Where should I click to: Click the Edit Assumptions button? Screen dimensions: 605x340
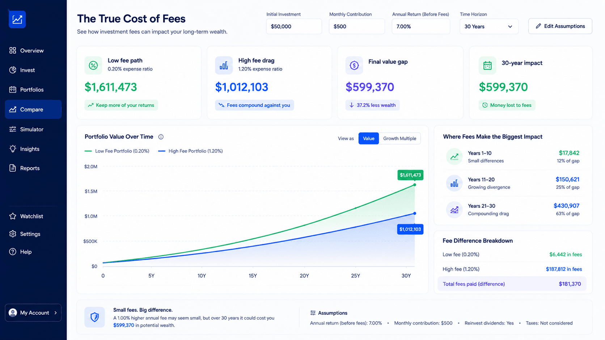click(560, 26)
